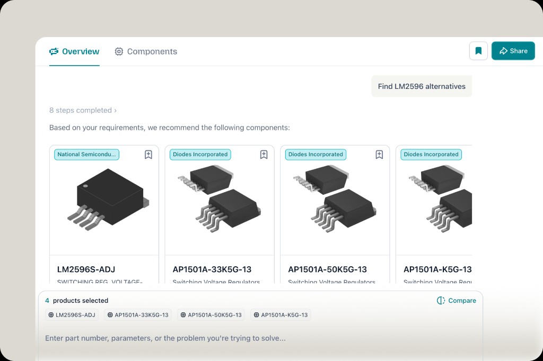This screenshot has height=361, width=543.
Task: Expand the 8 steps completed section
Action: pyautogui.click(x=83, y=110)
